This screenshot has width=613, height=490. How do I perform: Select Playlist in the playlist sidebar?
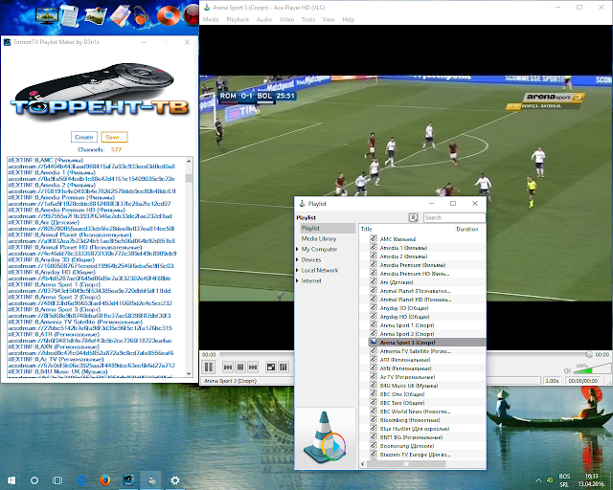click(x=328, y=228)
